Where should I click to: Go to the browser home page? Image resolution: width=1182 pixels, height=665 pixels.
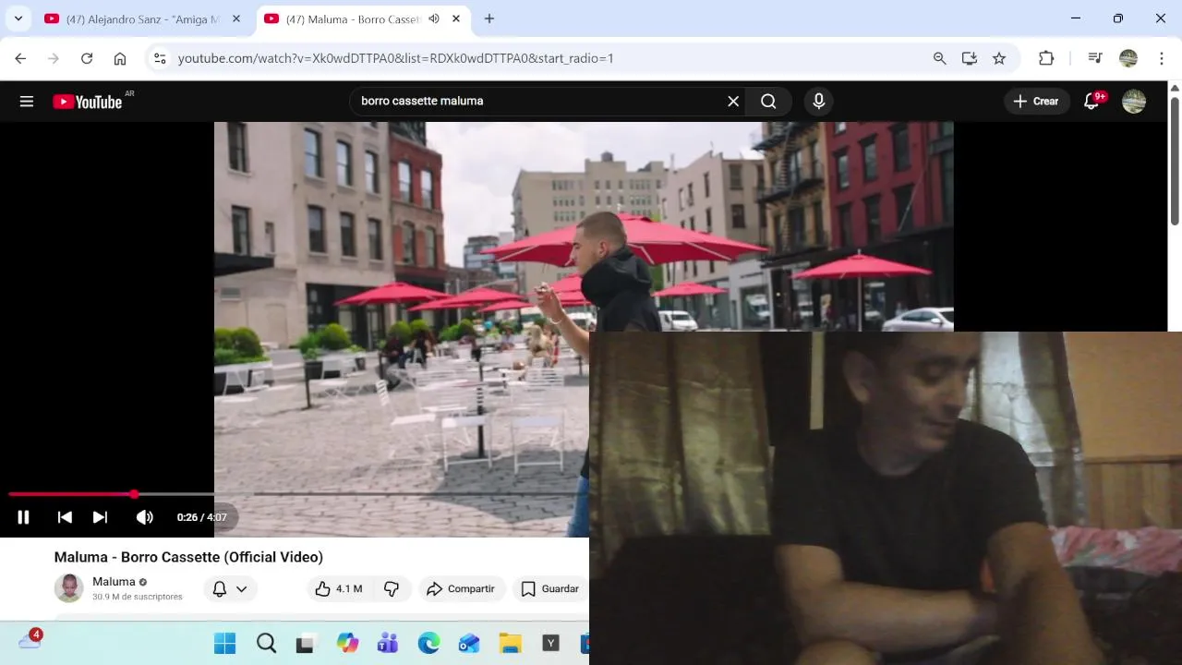pos(120,58)
